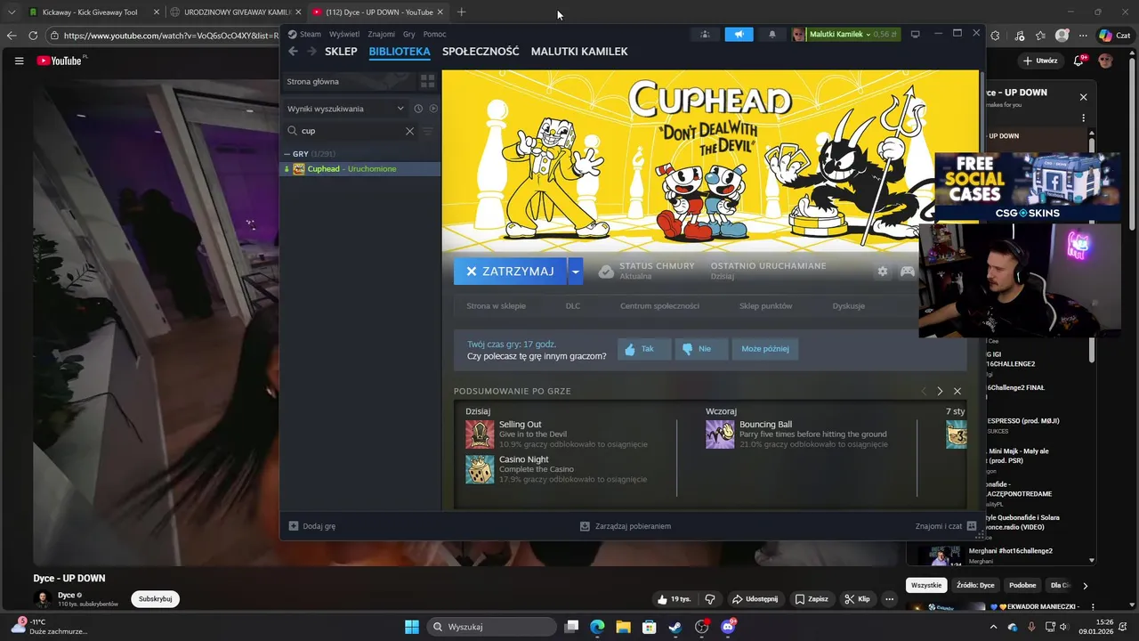Screen dimensions: 1139x641
Task: Select Wszystkie chip in YouTube sidebar
Action: pos(926,585)
